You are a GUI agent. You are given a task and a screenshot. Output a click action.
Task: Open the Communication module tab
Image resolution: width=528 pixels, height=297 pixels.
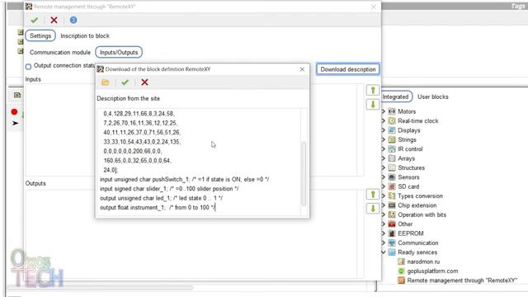click(x=60, y=53)
